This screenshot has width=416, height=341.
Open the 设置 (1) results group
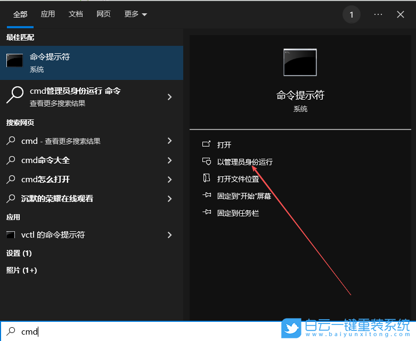(19, 254)
